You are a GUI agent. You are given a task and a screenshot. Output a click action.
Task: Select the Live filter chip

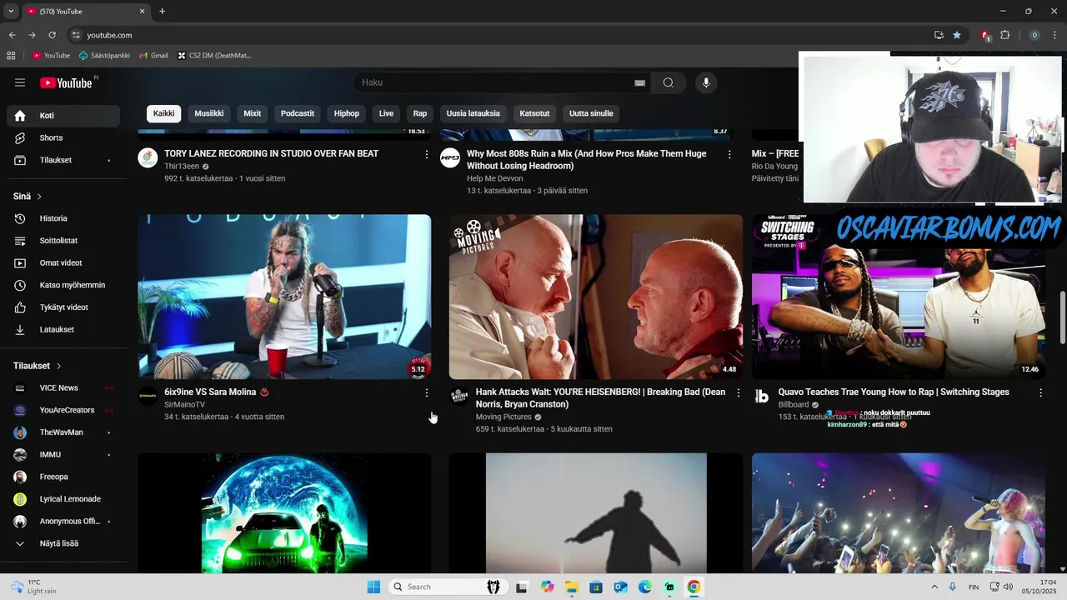pos(386,113)
